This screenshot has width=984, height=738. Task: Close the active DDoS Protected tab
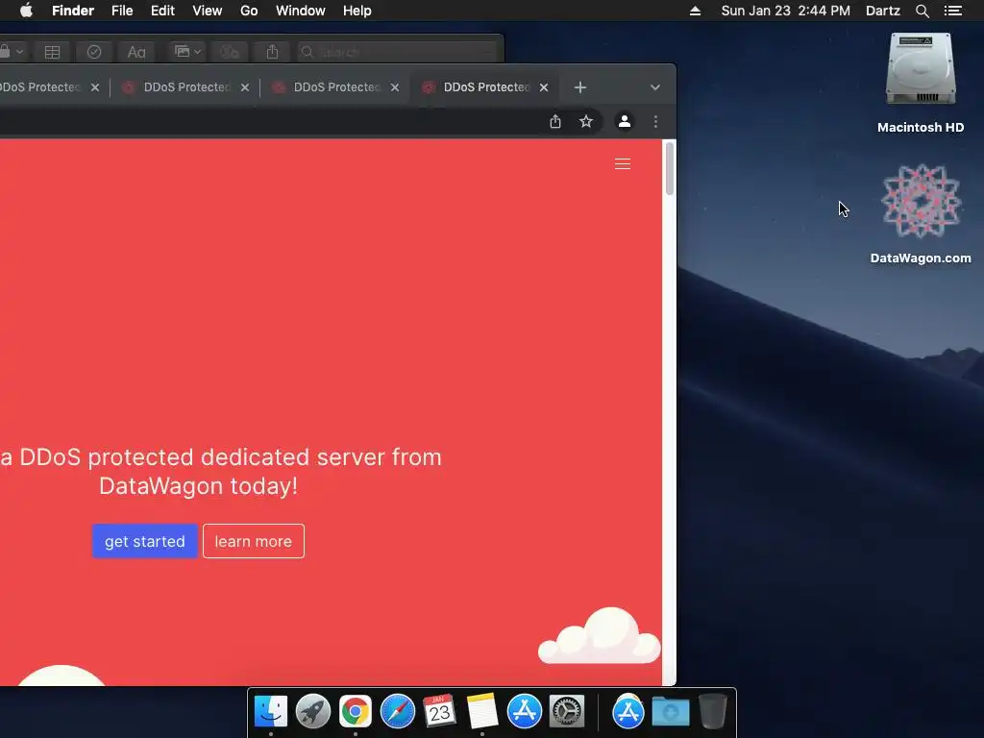tap(544, 87)
